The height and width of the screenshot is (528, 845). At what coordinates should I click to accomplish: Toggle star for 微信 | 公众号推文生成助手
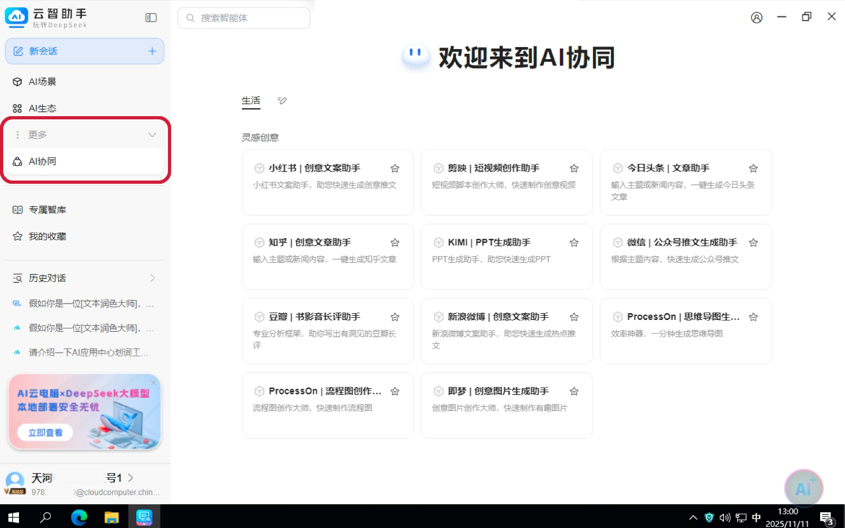point(753,243)
